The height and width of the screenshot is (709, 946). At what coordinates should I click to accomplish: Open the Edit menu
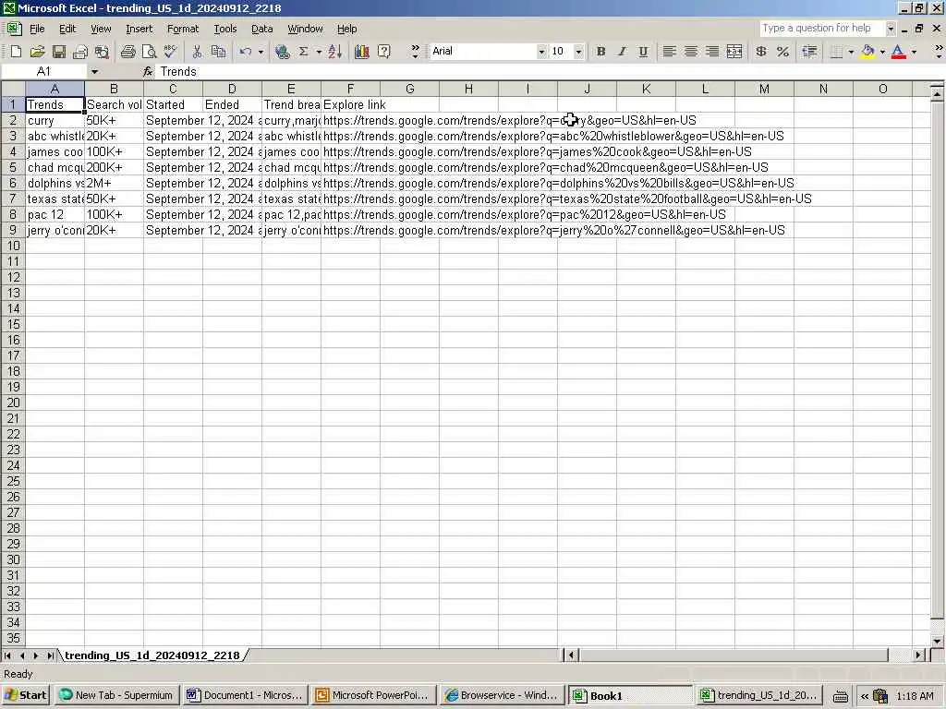click(67, 29)
